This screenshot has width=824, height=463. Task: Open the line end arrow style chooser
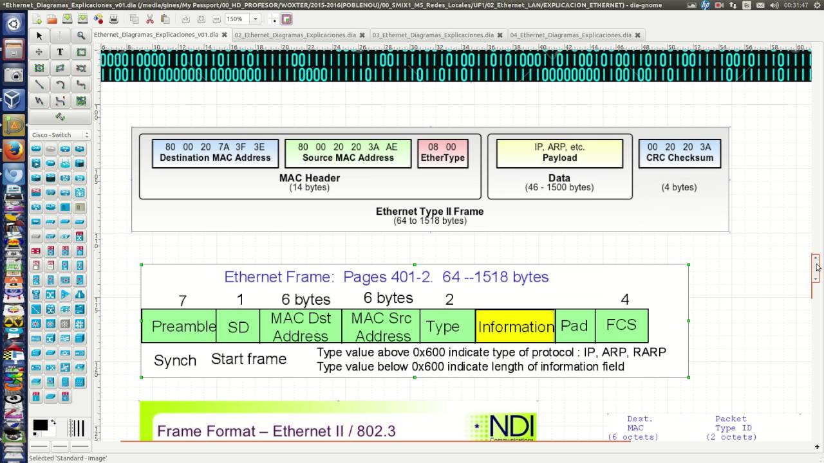click(80, 446)
